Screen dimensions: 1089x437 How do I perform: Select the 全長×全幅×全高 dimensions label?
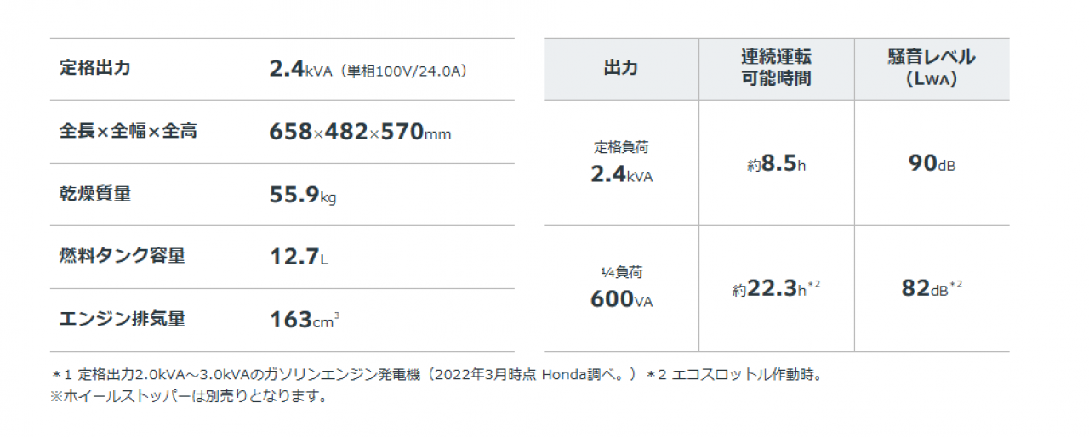click(128, 132)
